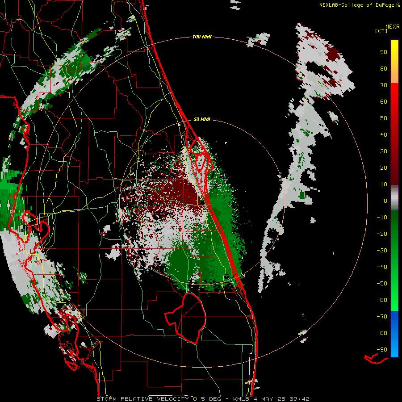402x402 pixels.
Task: Click the -10 value on the velocity scale
Action: pyautogui.click(x=382, y=218)
